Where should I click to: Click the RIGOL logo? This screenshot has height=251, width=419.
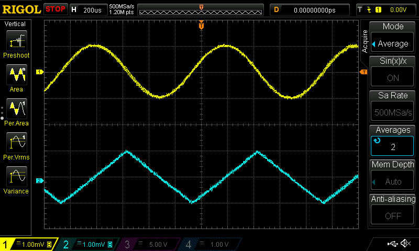point(21,9)
